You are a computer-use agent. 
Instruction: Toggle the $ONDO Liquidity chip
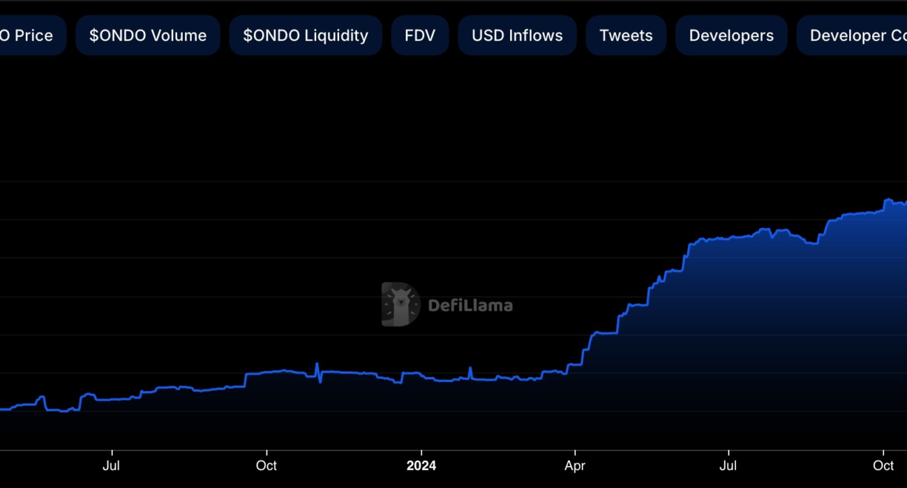pyautogui.click(x=306, y=36)
